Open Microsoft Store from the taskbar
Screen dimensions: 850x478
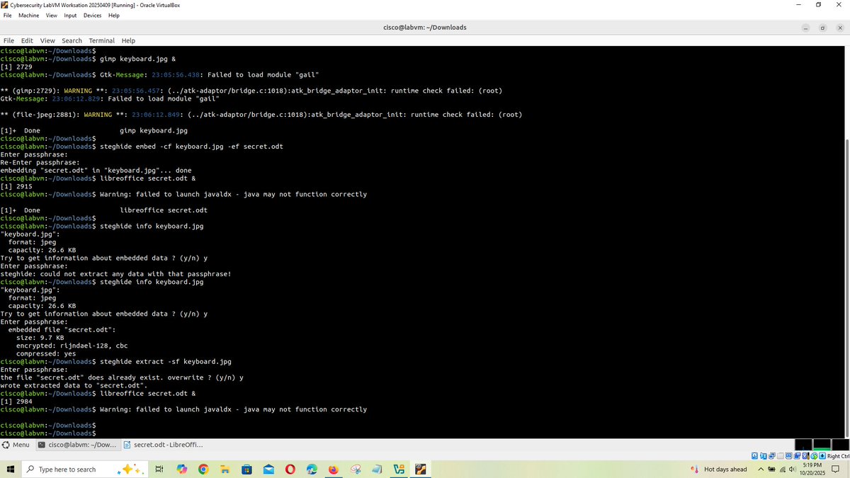[246, 469]
